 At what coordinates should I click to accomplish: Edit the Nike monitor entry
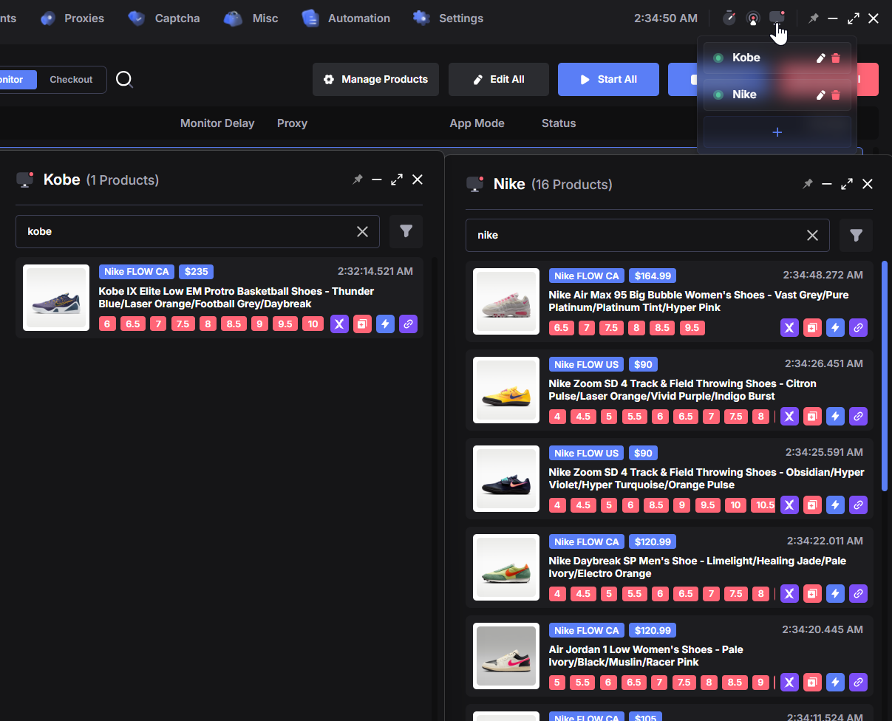click(x=820, y=95)
